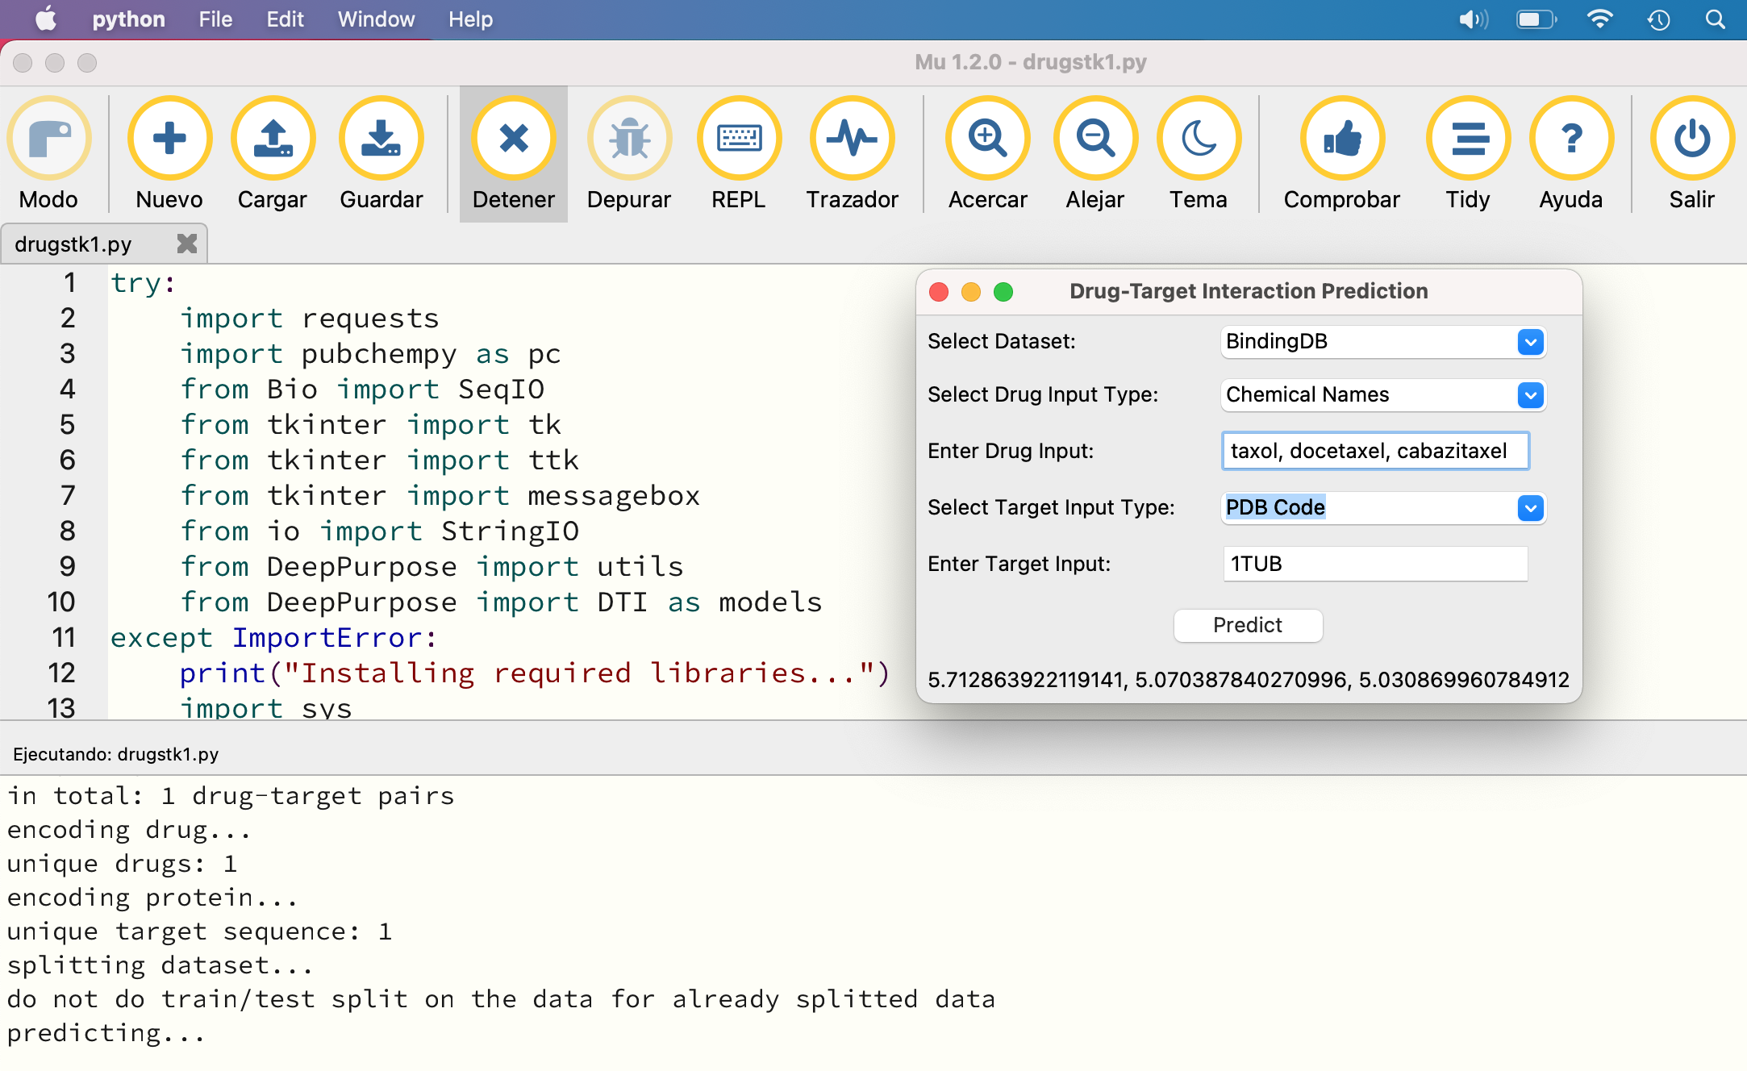
Task: Open the REPL panel
Action: 738,139
